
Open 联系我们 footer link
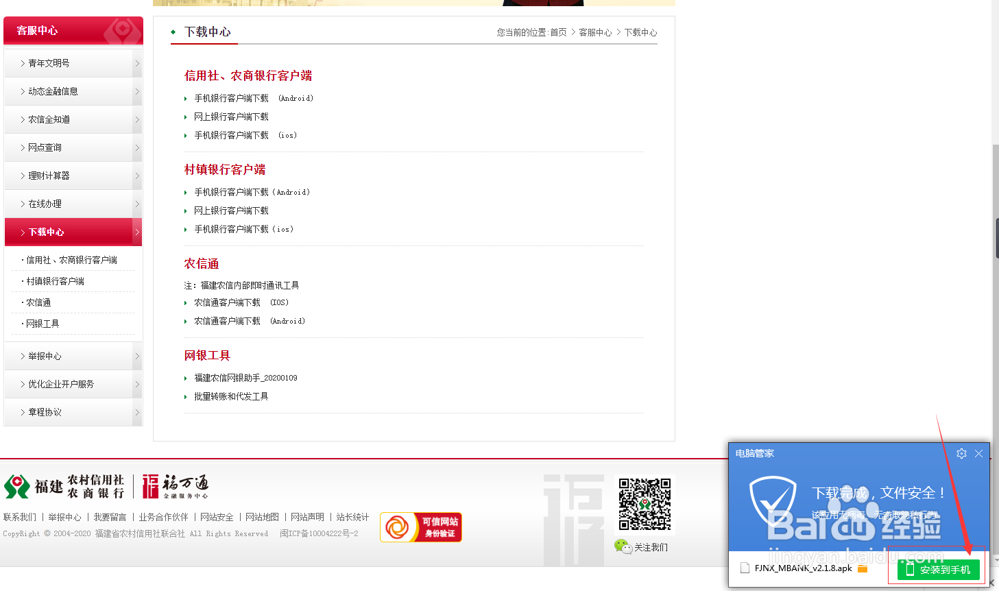20,517
